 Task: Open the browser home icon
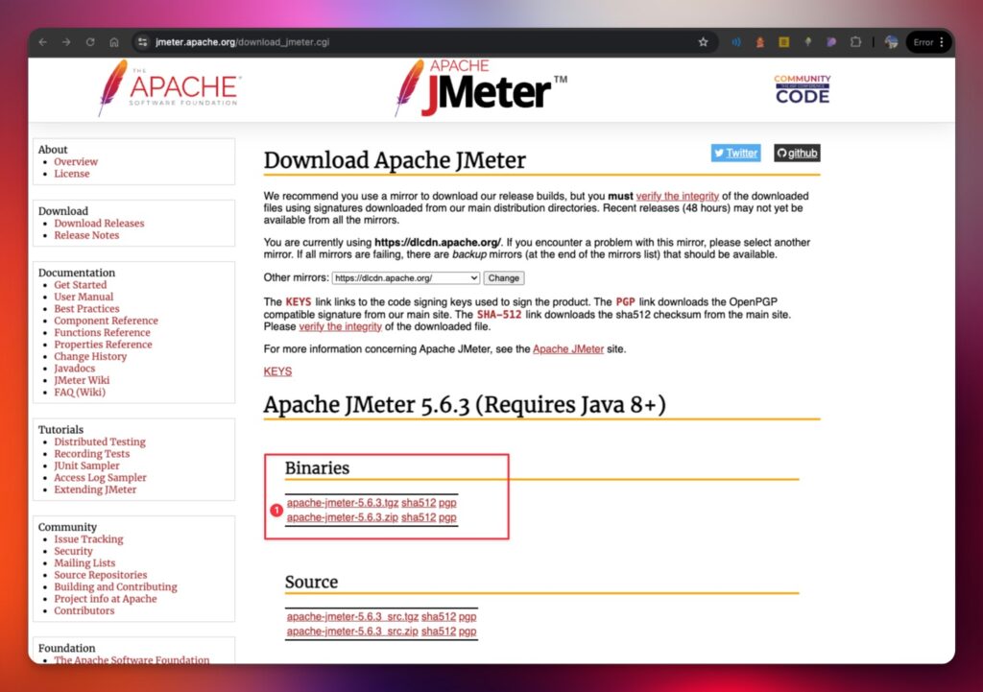(x=114, y=42)
